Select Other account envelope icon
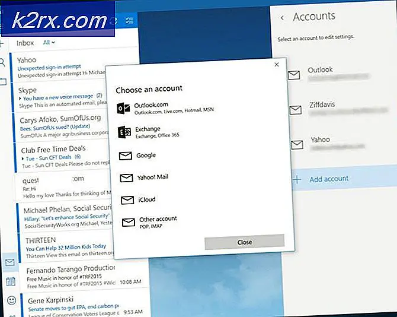This screenshot has height=317, width=397. [x=129, y=223]
